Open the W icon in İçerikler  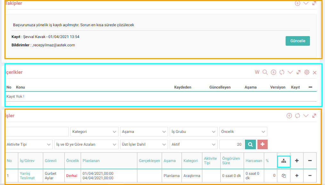(257, 72)
